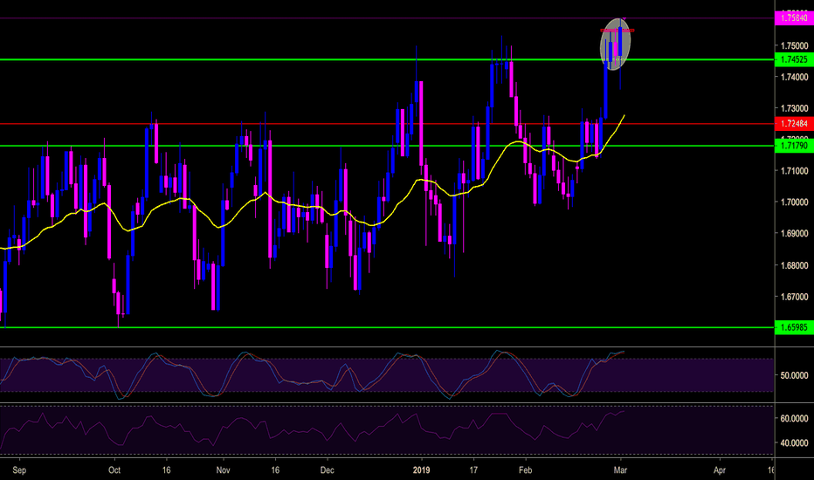
Task: Click the 1.71000 price axis value
Action: (x=794, y=171)
